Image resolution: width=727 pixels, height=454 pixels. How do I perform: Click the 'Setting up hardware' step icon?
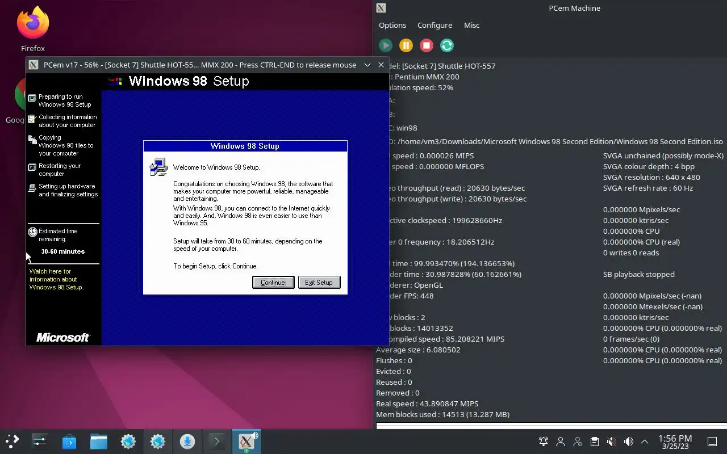pos(32,188)
